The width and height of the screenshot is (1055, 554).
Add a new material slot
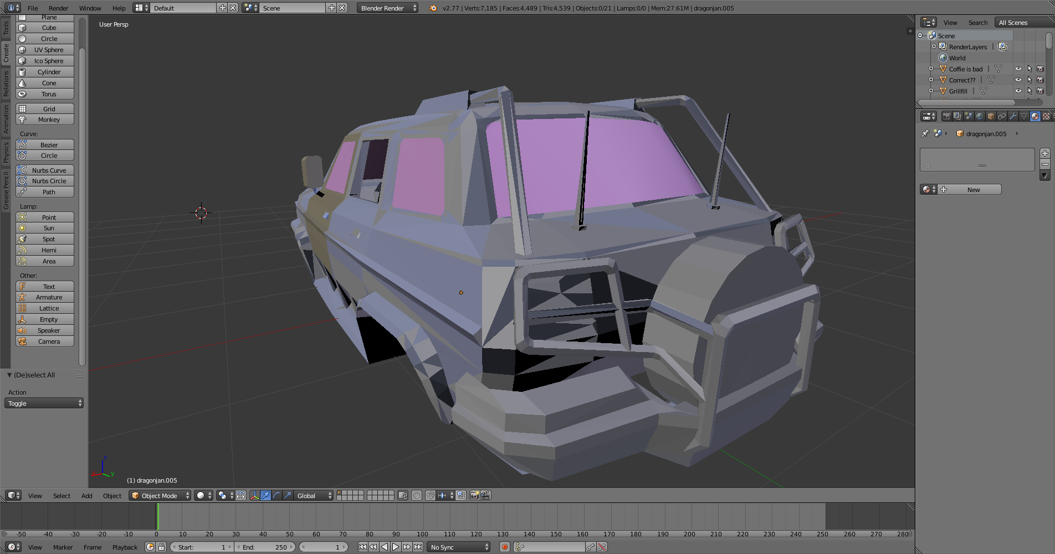click(1045, 153)
